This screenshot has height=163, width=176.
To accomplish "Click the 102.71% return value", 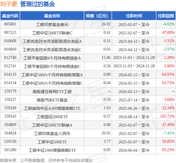I will pos(168,116).
